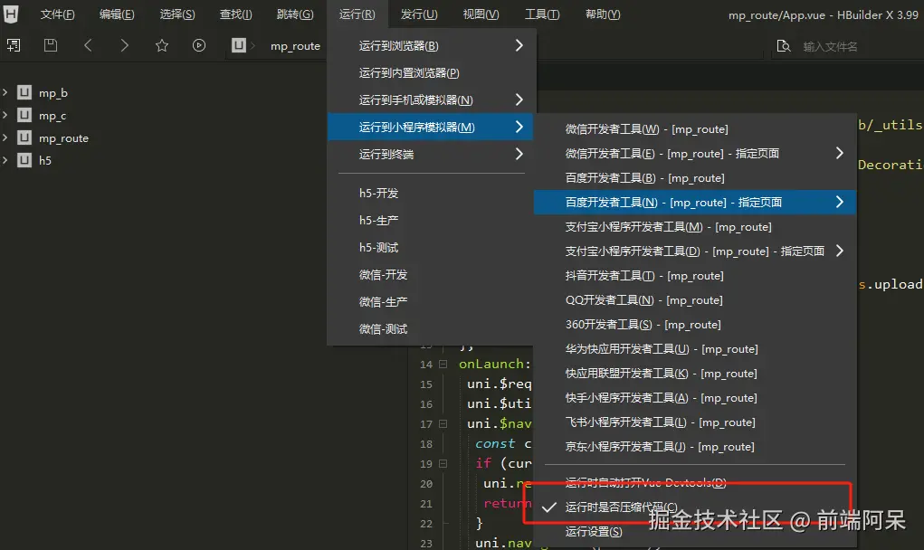
Task: Choose 百度开发者工具(N) 指定页面 entry
Action: (695, 202)
